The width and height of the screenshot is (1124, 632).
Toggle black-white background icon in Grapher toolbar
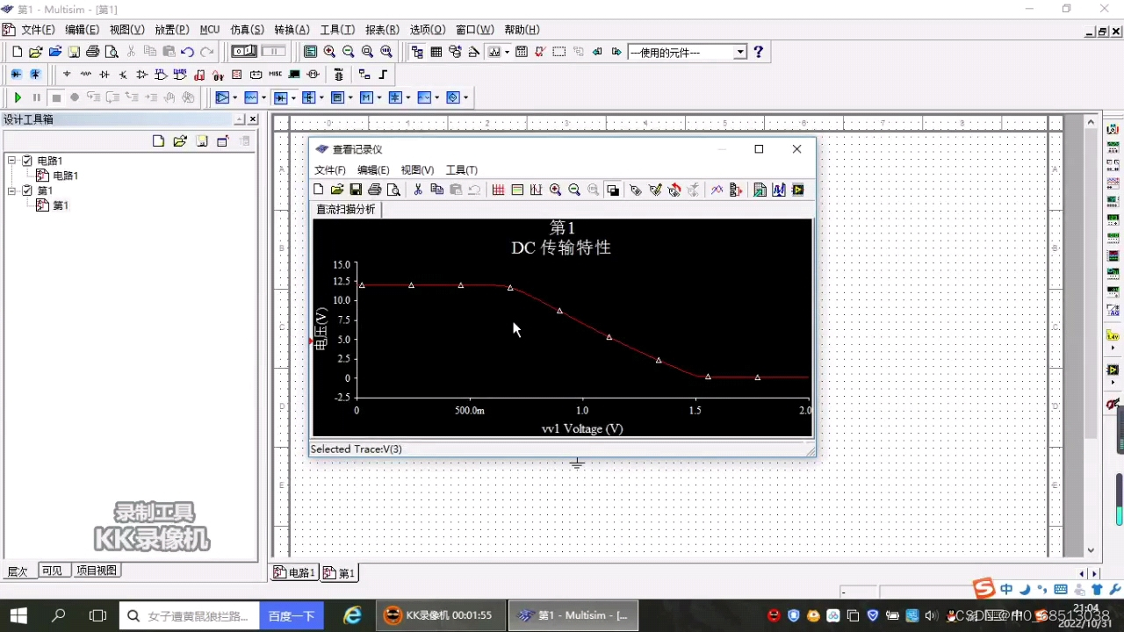point(613,190)
